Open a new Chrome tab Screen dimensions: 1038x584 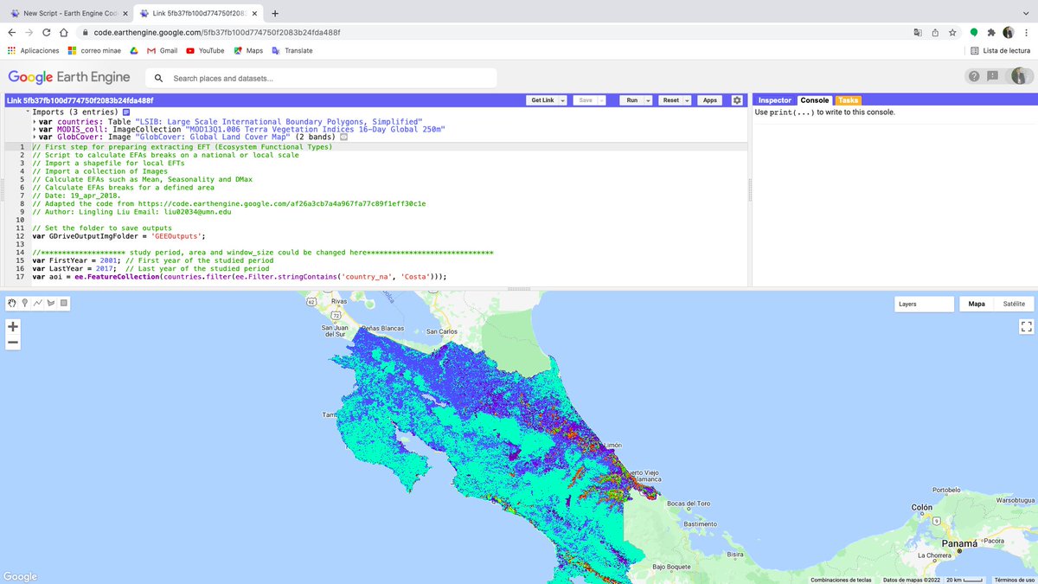(275, 13)
